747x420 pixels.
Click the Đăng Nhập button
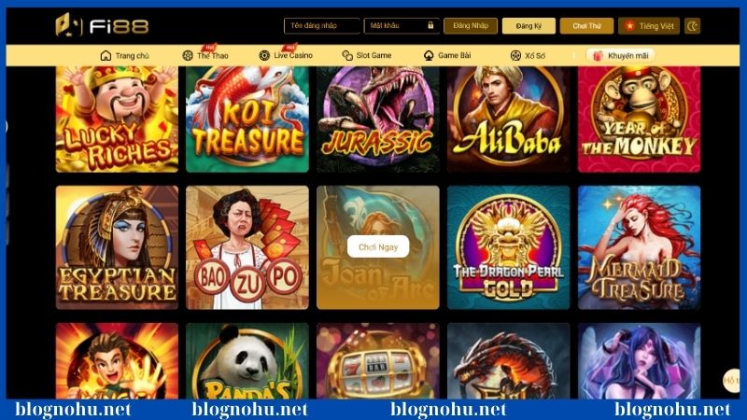pos(471,26)
